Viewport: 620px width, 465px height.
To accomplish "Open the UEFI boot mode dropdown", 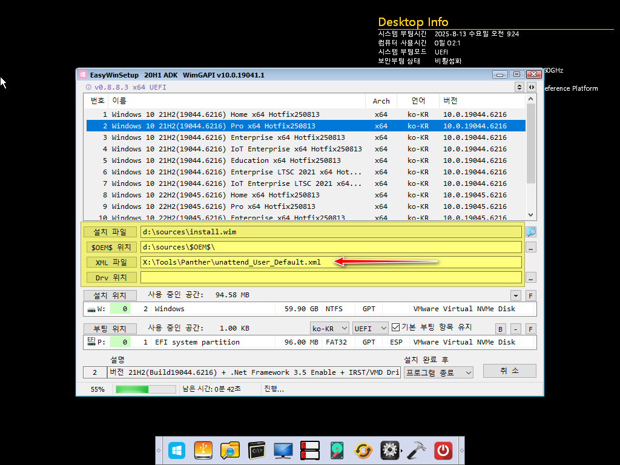I will (x=370, y=328).
